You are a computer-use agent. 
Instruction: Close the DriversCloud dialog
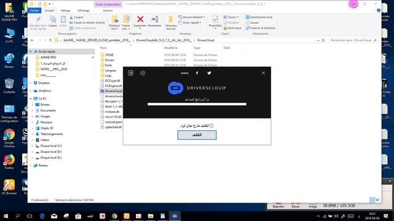pos(263,73)
